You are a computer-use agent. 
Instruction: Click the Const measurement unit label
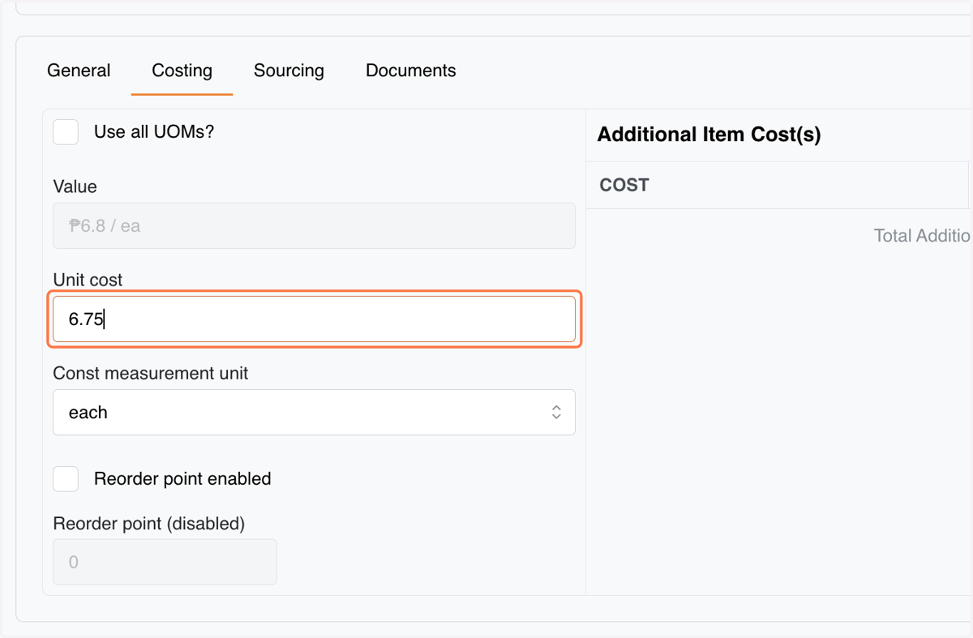click(x=151, y=374)
